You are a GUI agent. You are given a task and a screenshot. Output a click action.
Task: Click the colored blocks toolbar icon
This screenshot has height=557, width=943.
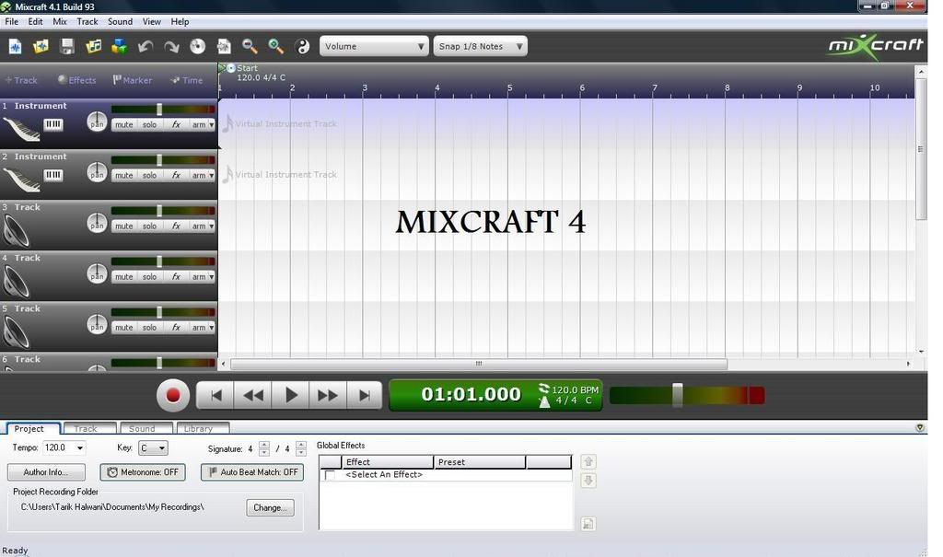click(x=119, y=46)
